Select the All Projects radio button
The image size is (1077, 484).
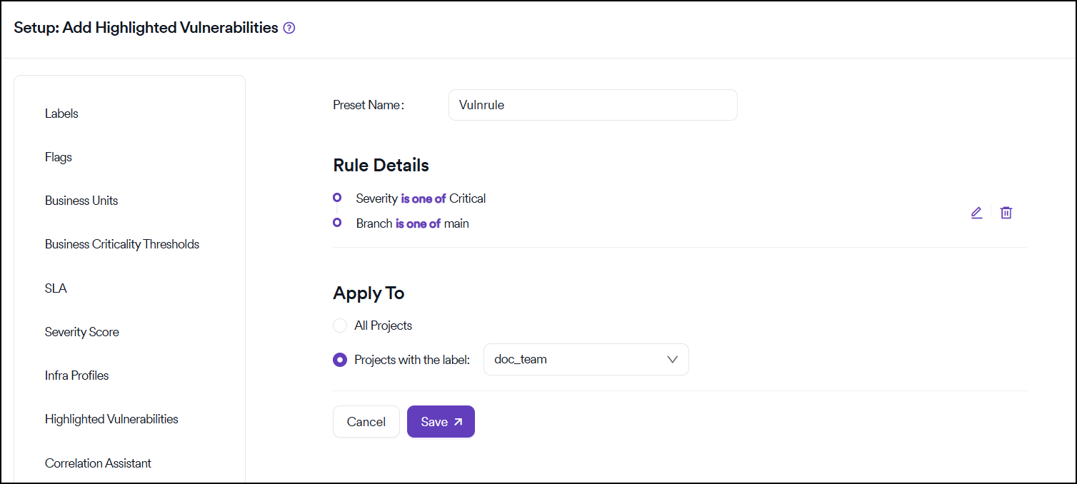click(x=340, y=326)
